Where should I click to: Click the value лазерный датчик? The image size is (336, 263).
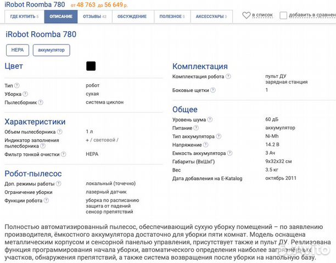pos(106,192)
